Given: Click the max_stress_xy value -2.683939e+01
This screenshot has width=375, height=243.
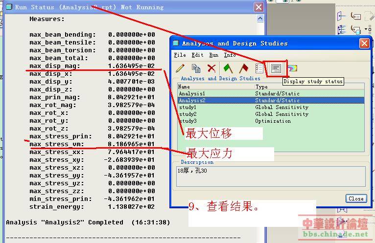Looking at the screenshot, I should [129, 159].
